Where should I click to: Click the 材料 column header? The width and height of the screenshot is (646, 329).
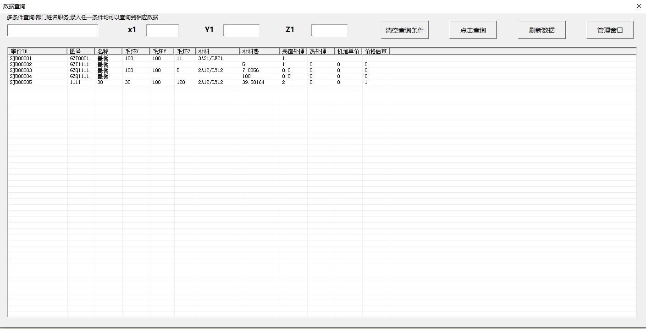coord(202,51)
